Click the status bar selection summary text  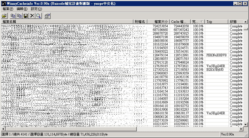pyautogui.click(x=55, y=134)
